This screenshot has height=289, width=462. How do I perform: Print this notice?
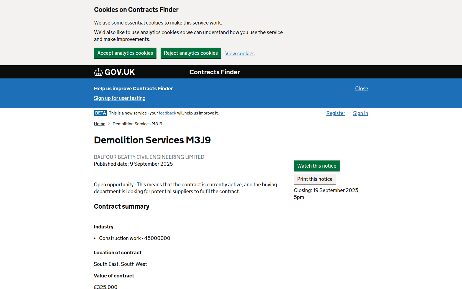(315, 179)
